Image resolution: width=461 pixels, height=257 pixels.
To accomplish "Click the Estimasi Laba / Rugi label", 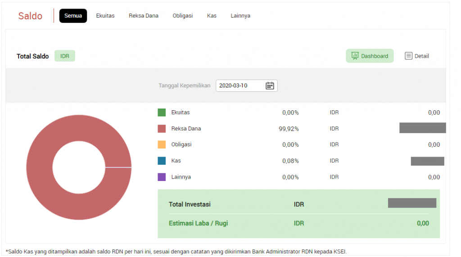I will tap(198, 223).
